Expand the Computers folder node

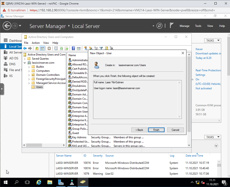coord(29,71)
